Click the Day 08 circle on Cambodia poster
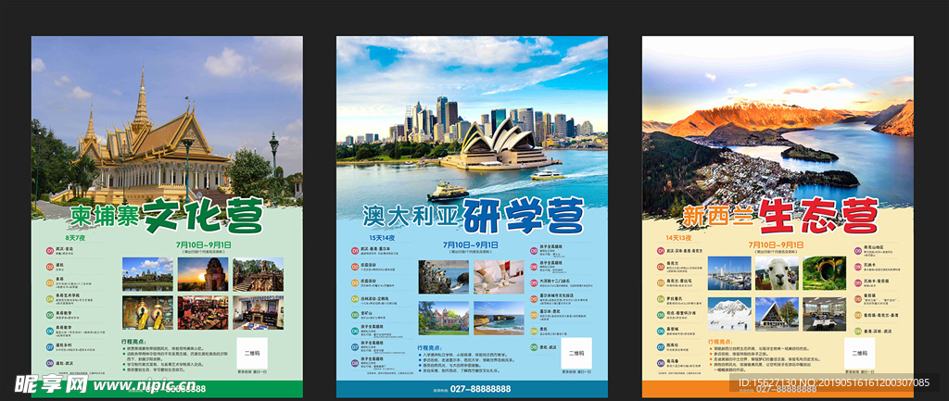Screen dimensions: 949x401 pyautogui.click(x=50, y=363)
